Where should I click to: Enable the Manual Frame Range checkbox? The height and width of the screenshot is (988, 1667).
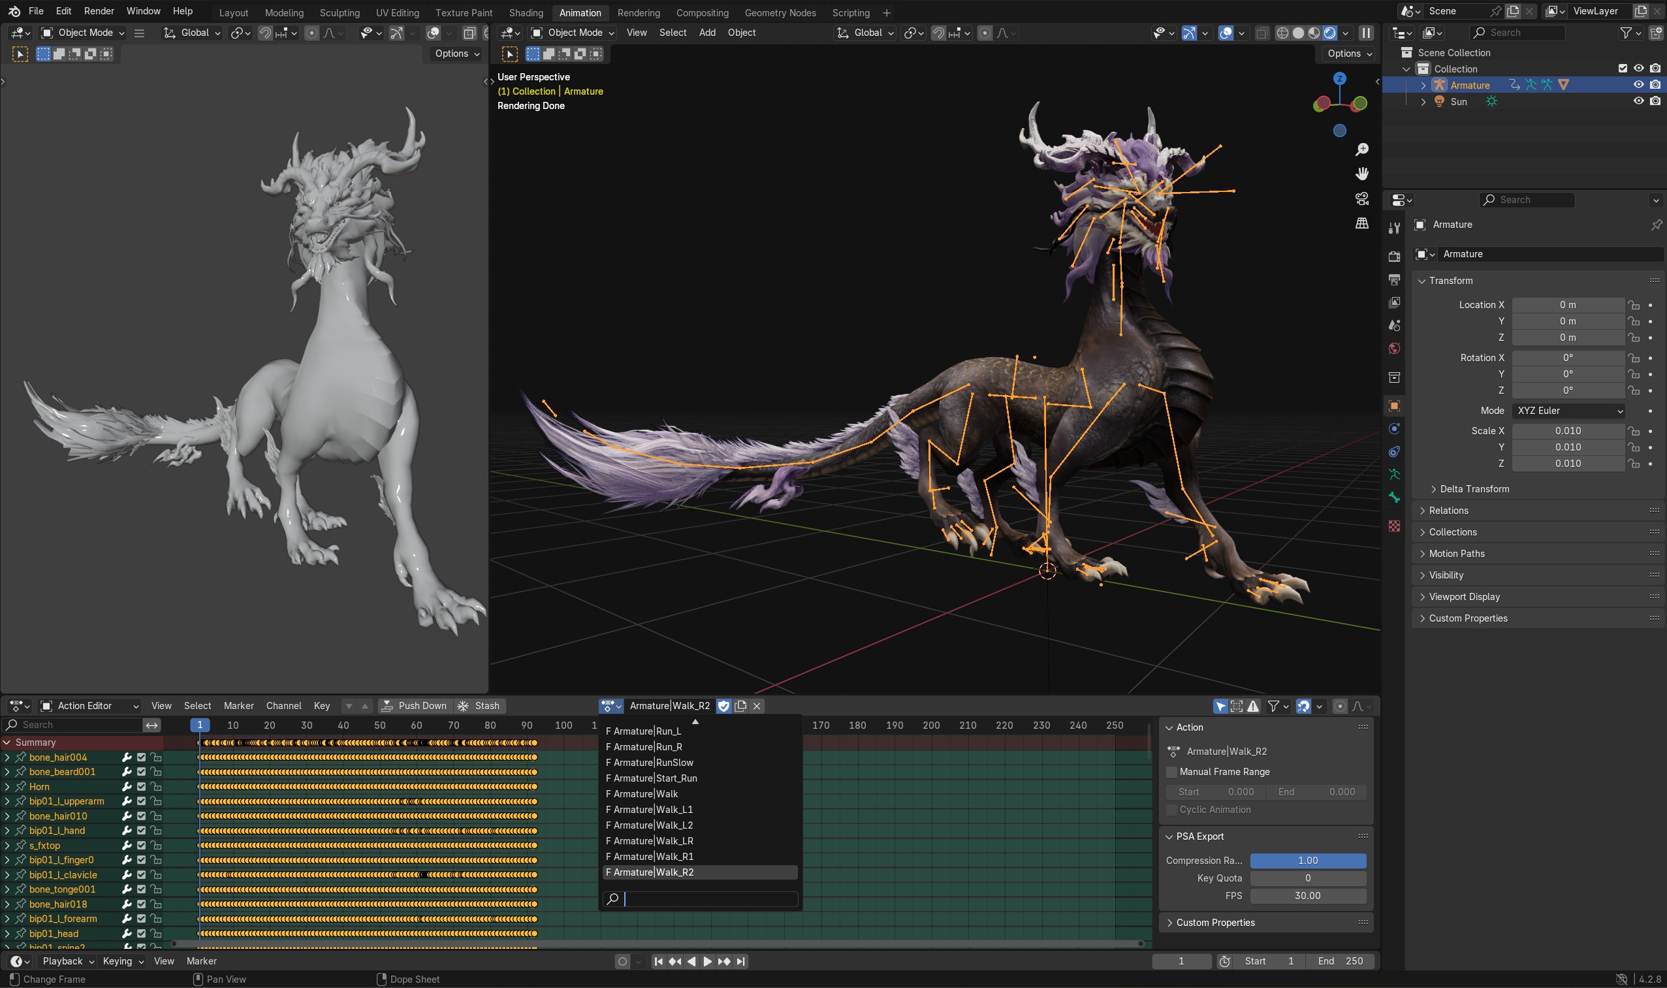point(1171,772)
